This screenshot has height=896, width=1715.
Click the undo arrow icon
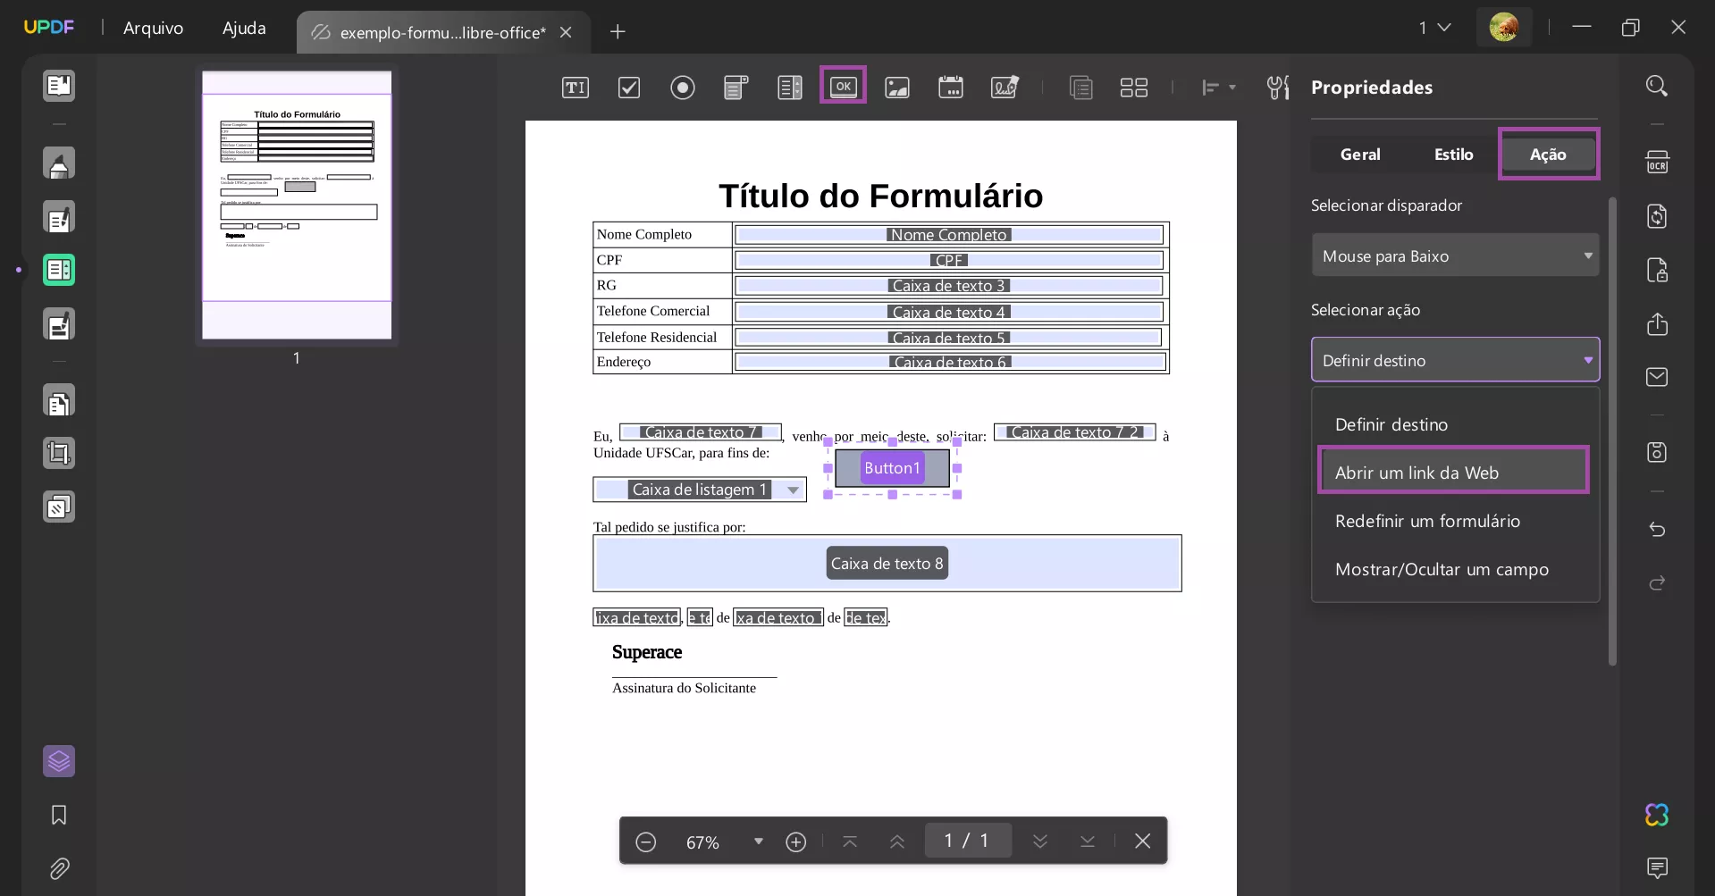pyautogui.click(x=1657, y=529)
